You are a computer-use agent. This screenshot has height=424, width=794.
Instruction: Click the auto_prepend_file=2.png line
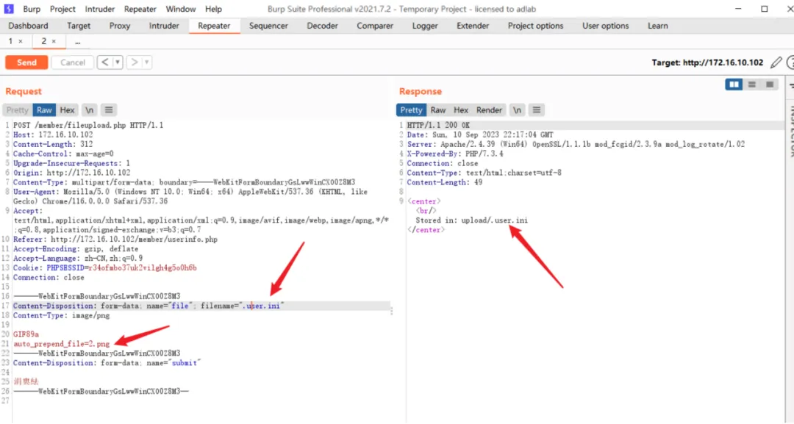pos(61,344)
